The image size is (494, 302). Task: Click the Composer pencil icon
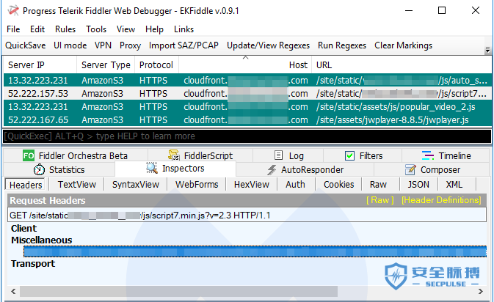[410, 169]
